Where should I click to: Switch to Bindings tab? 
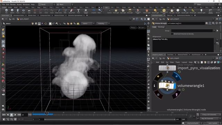coord(161,27)
